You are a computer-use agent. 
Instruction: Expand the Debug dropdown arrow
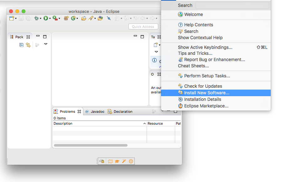[40, 18]
